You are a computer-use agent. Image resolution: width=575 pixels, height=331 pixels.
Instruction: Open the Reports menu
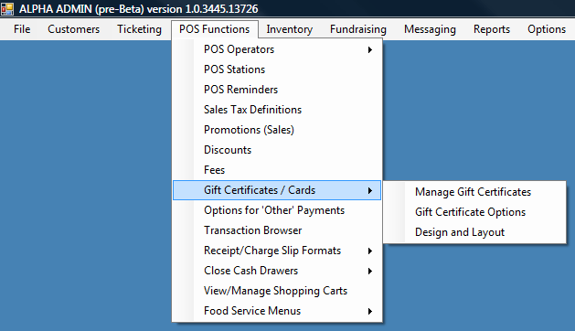(x=492, y=29)
